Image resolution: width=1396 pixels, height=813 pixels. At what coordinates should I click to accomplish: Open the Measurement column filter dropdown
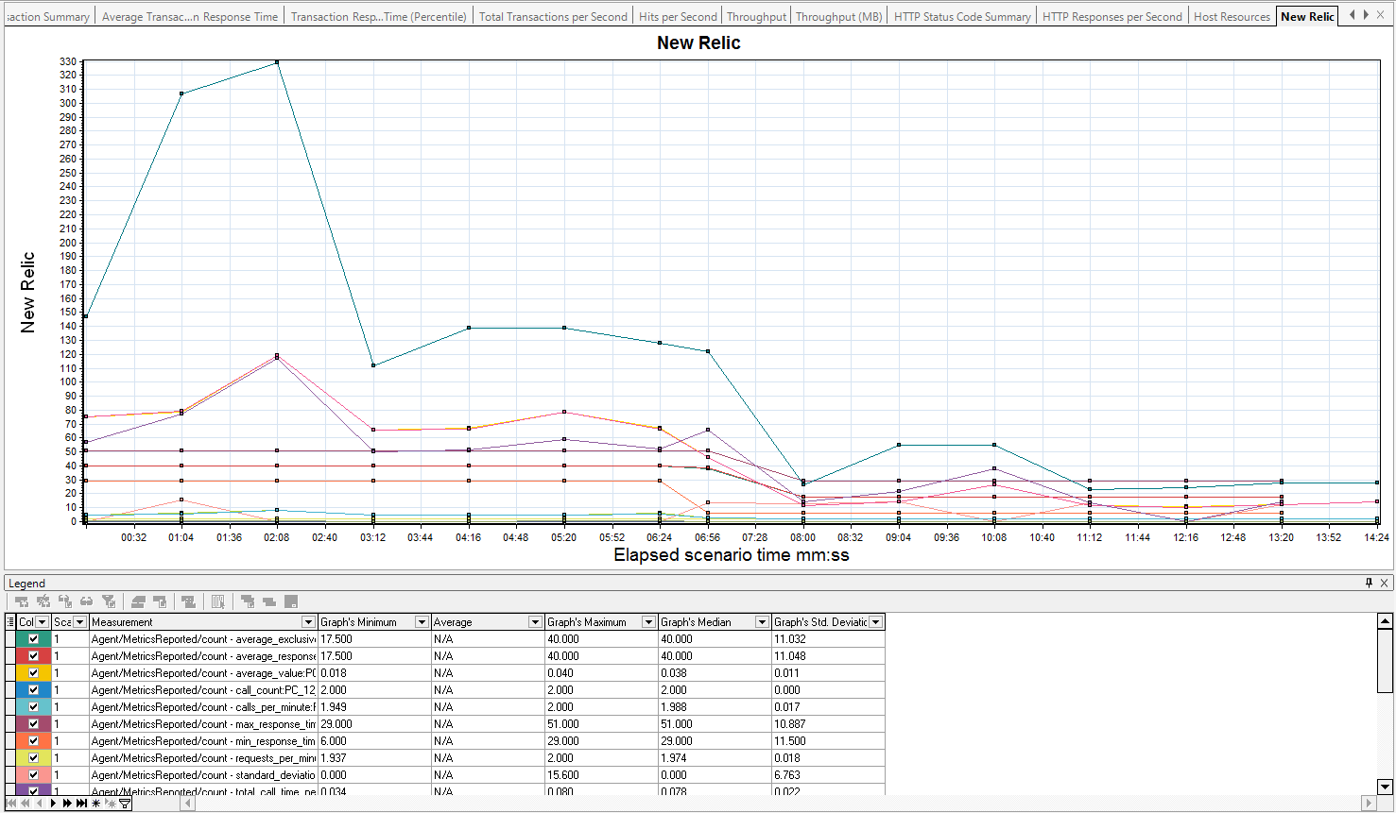(x=308, y=622)
